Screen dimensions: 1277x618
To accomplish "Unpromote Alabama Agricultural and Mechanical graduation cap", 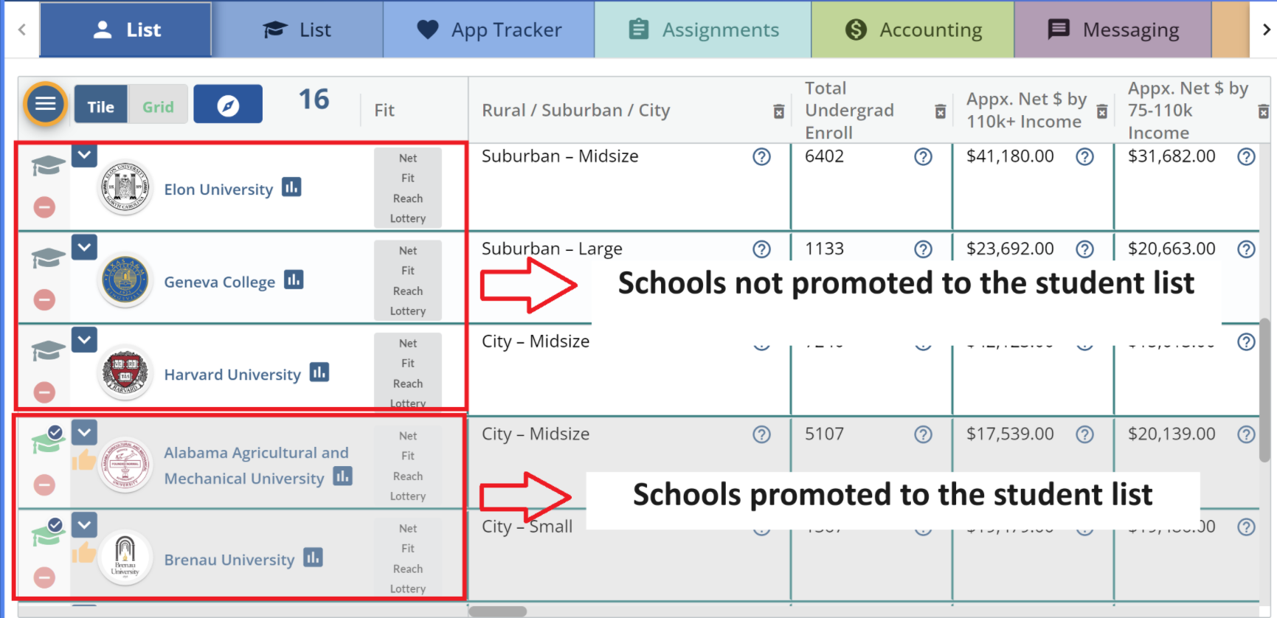I will coord(49,441).
